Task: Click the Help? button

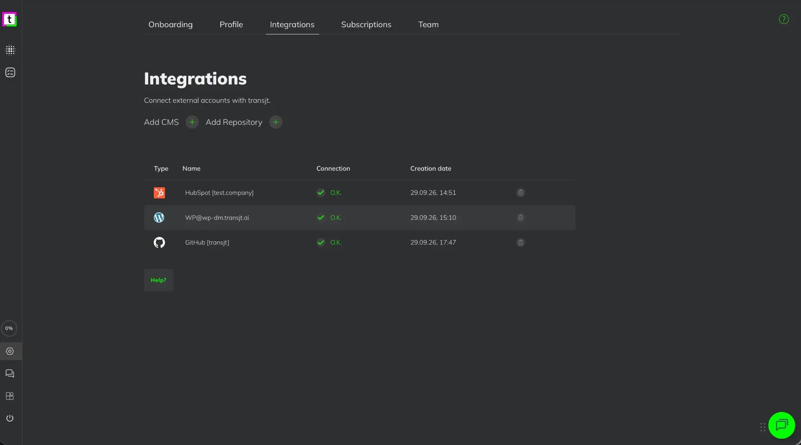Action: (x=159, y=280)
